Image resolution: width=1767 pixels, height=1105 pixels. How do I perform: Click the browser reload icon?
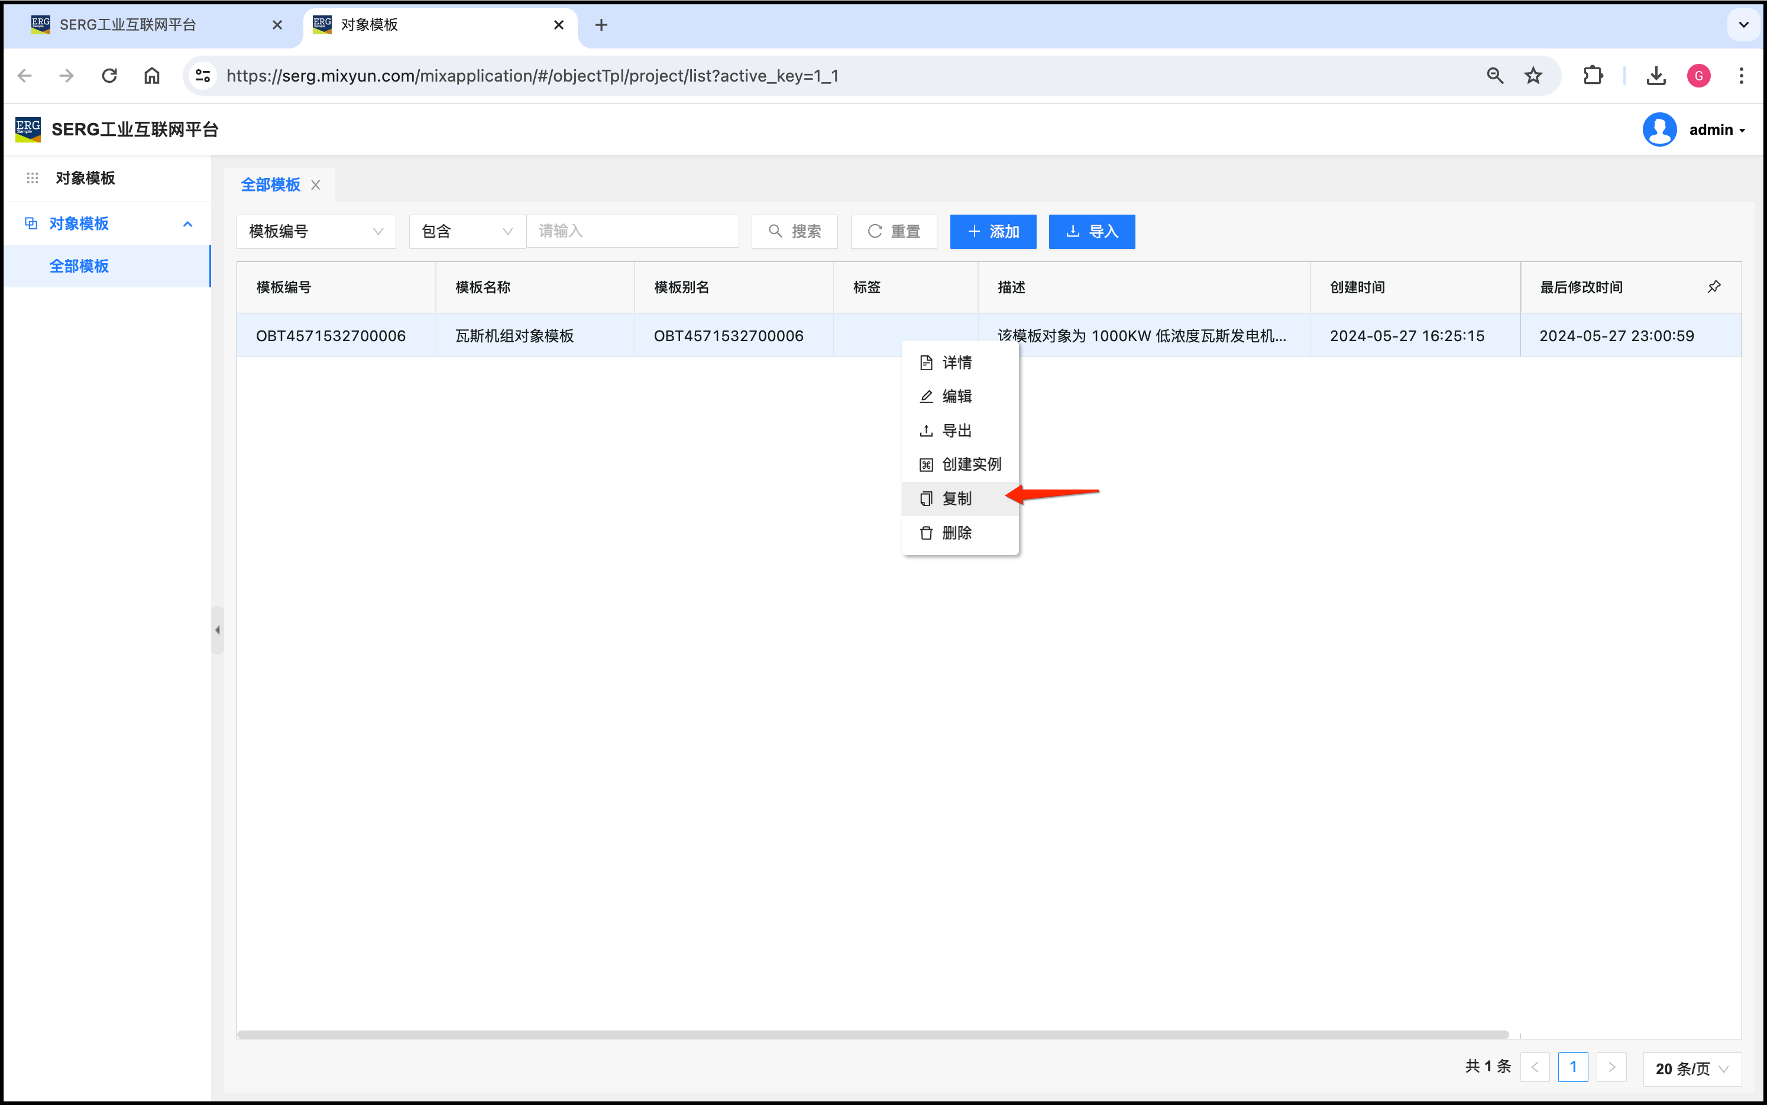point(109,75)
